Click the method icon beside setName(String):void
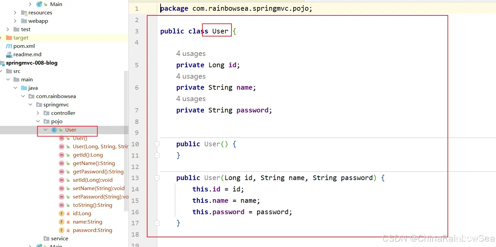Screen dimensions: 496x247 (x=62, y=188)
